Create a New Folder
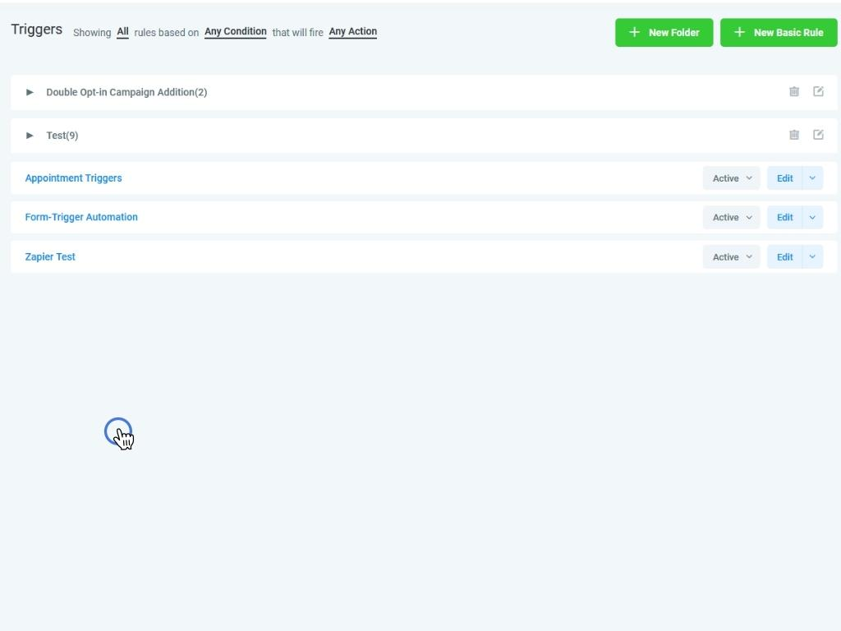The height and width of the screenshot is (631, 841). click(664, 33)
